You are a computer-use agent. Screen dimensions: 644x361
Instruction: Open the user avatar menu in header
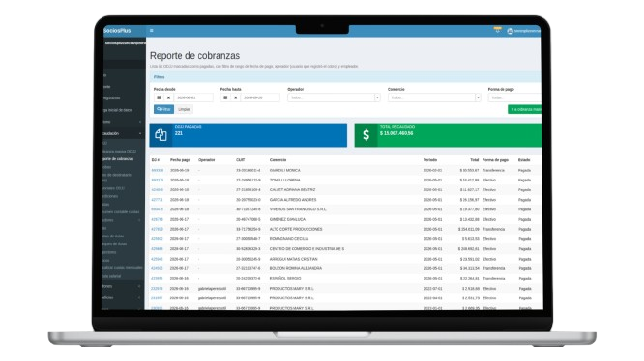point(511,31)
